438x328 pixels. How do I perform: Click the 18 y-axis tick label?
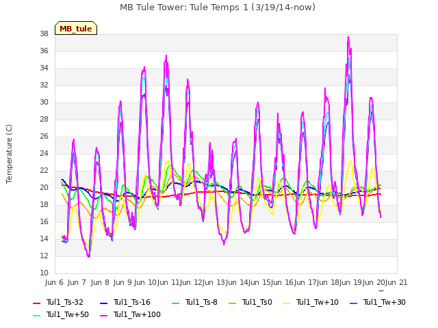click(44, 204)
